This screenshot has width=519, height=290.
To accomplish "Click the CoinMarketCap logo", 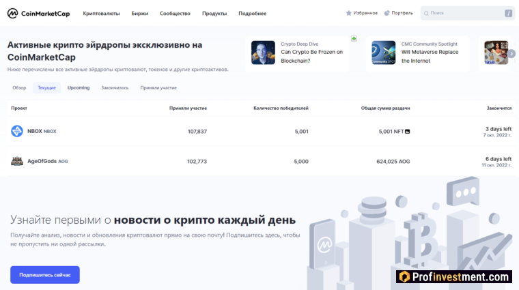I will pos(38,13).
